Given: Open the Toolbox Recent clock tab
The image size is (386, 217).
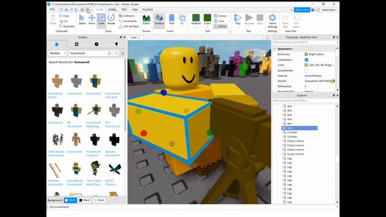Looking at the screenshot, I should 96,44.
